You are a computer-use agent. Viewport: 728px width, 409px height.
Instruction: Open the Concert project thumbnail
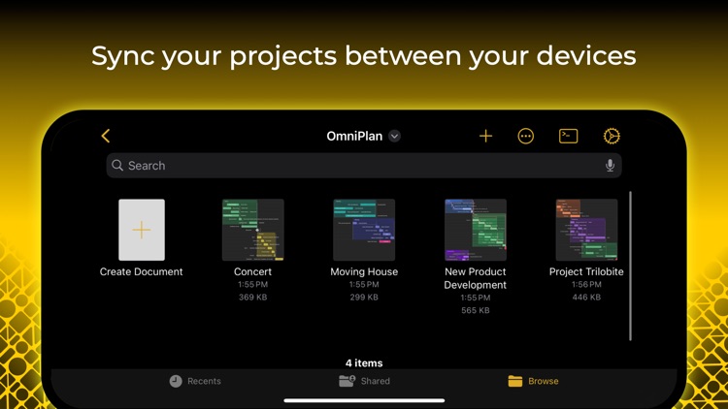point(253,230)
